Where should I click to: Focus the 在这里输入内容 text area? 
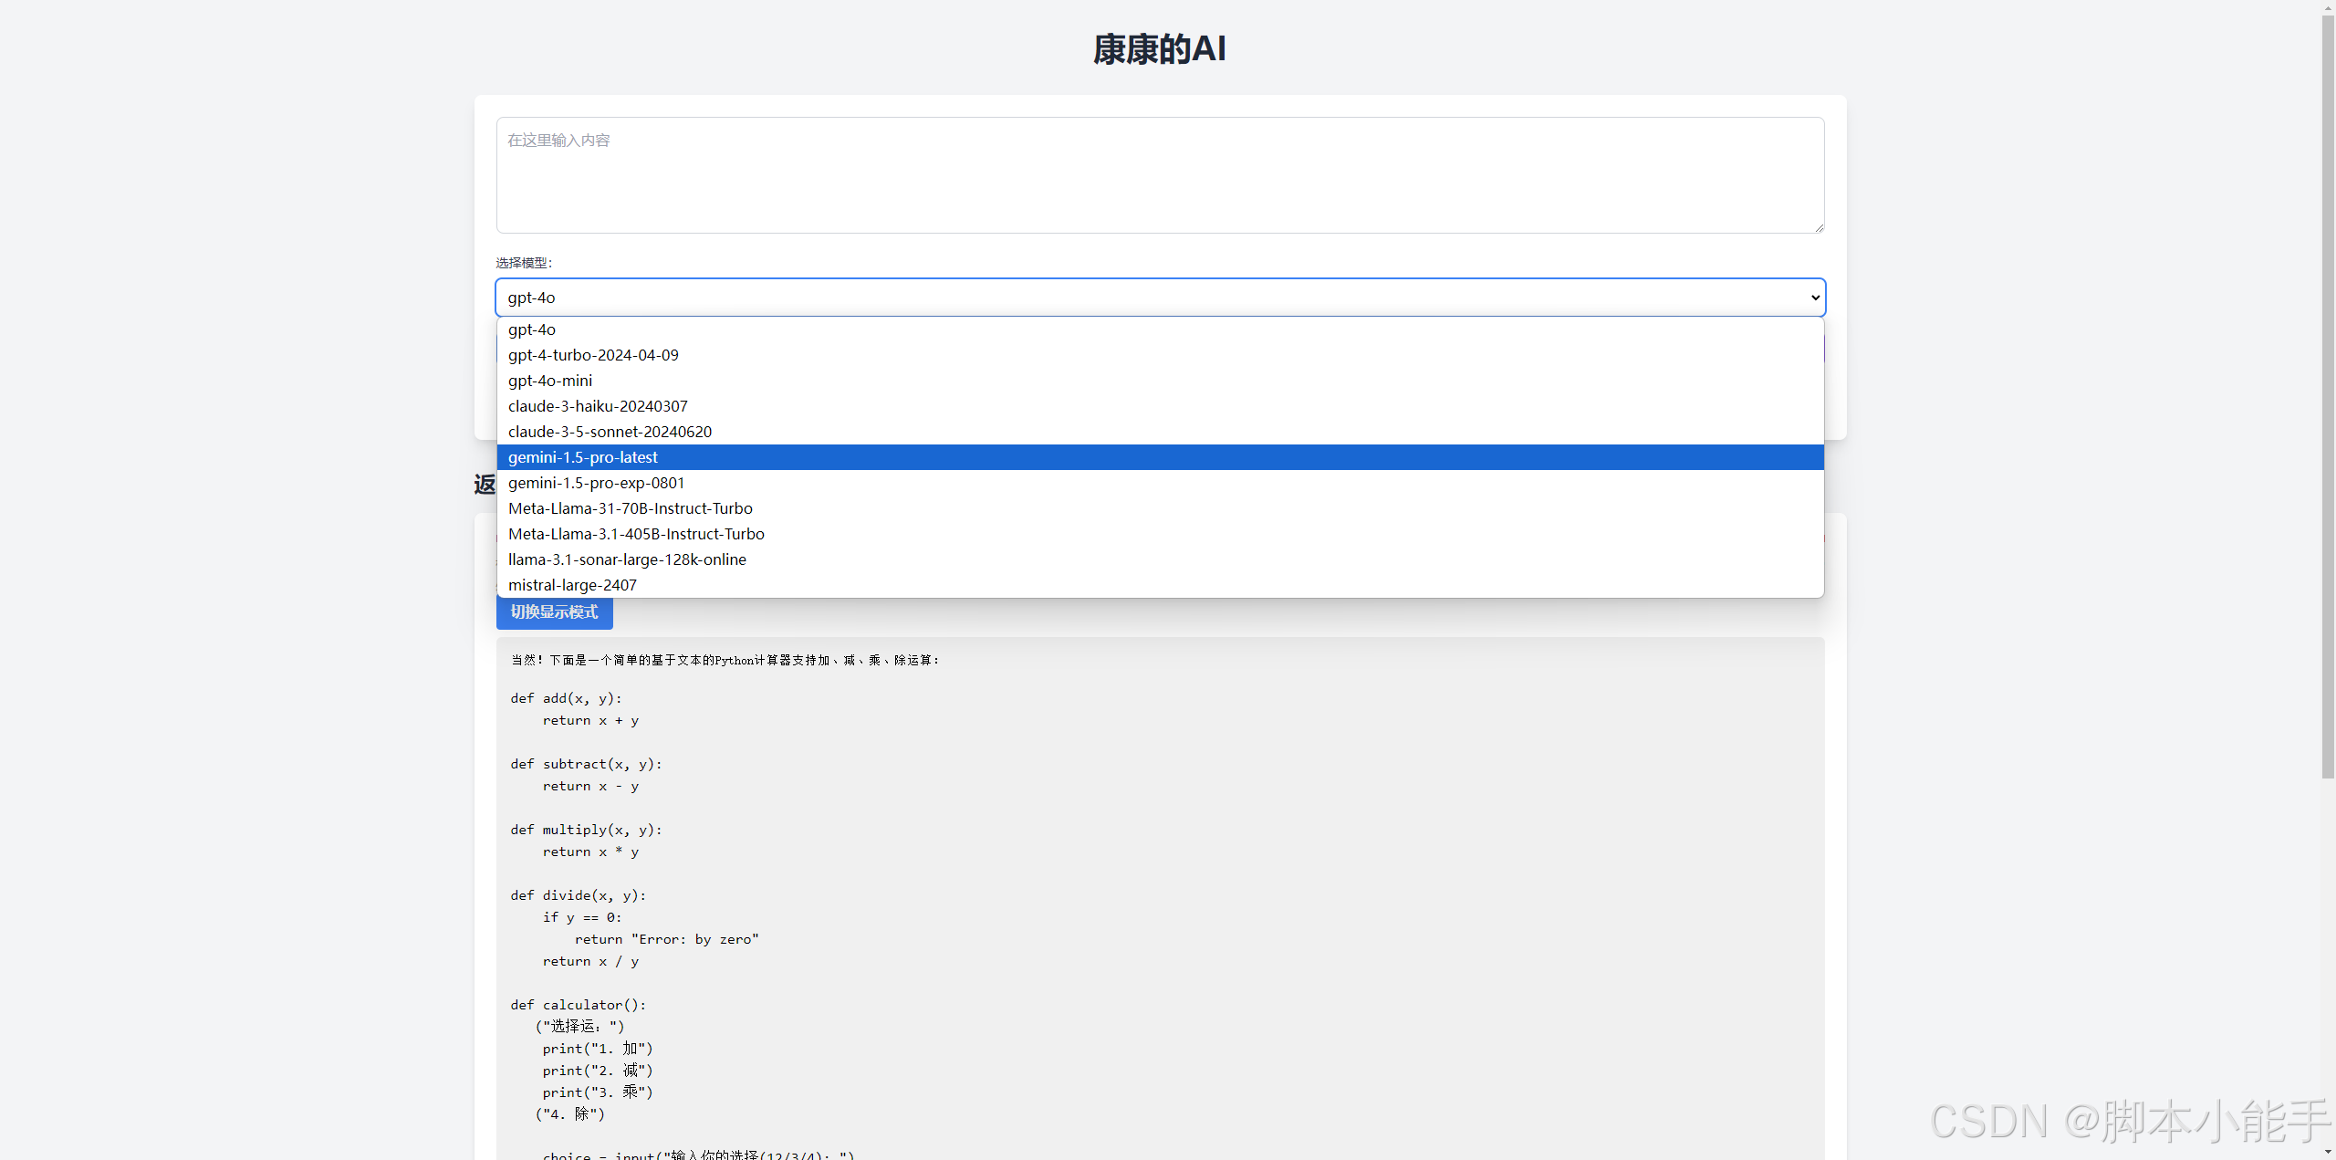1159,175
